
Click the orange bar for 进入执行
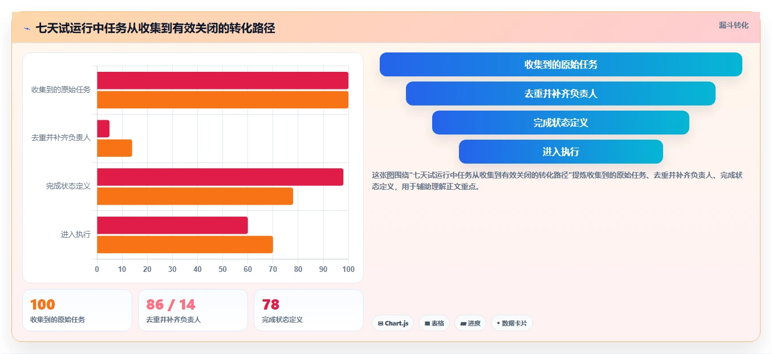click(x=185, y=245)
